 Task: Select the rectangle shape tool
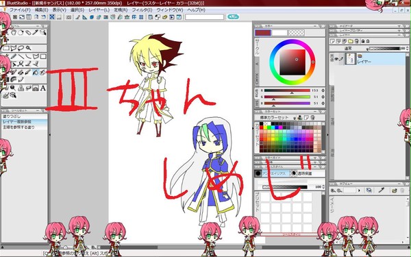tap(43, 56)
